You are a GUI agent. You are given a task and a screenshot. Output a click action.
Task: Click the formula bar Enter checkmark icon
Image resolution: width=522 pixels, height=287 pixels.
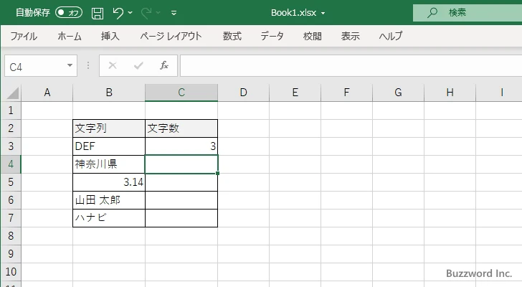click(x=138, y=66)
